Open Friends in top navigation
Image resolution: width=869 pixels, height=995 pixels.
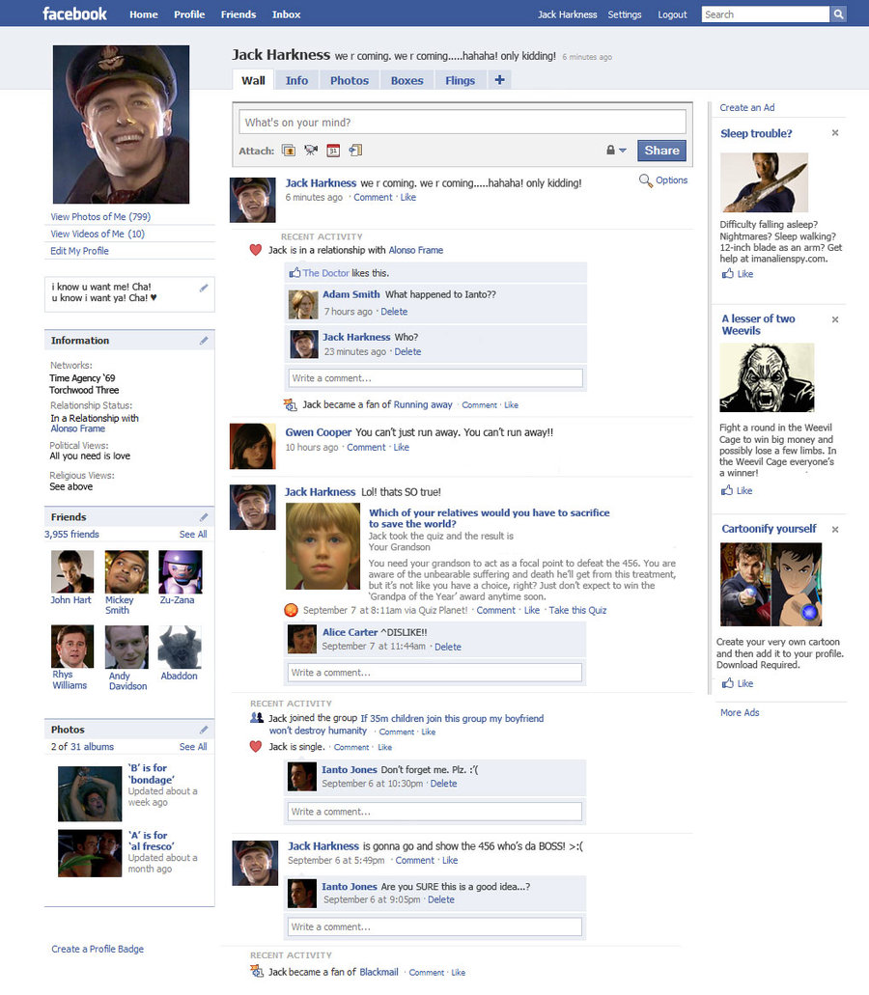[x=238, y=14]
